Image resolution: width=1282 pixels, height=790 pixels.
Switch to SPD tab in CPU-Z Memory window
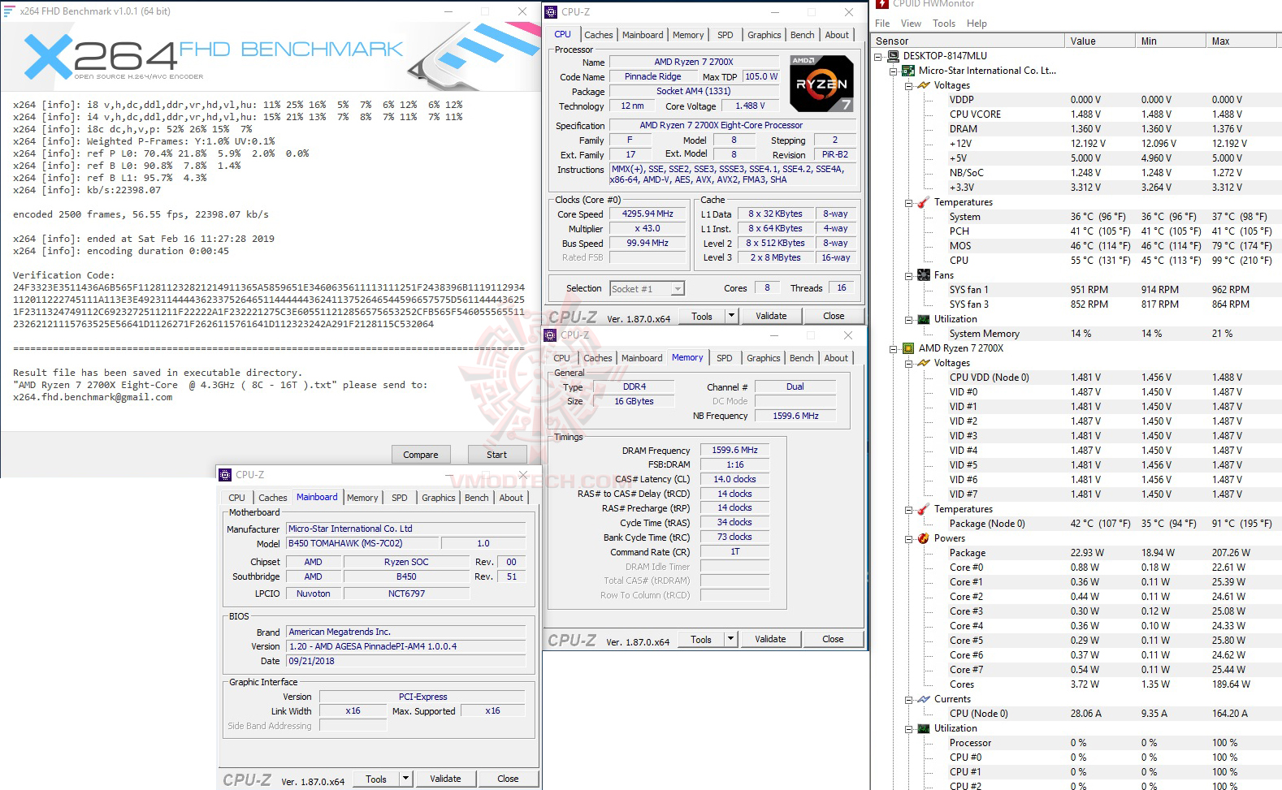point(725,358)
